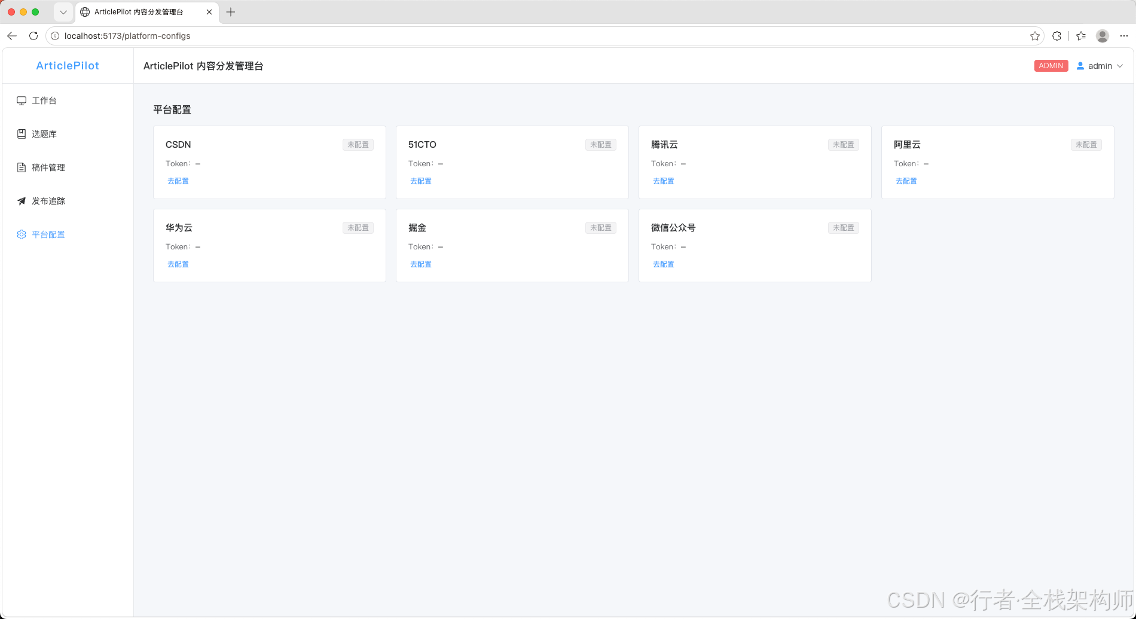Click 去配置 link on 腾讯云 card

[664, 181]
